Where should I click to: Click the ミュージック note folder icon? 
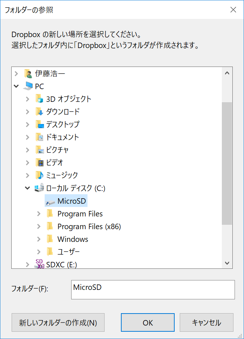click(x=39, y=175)
